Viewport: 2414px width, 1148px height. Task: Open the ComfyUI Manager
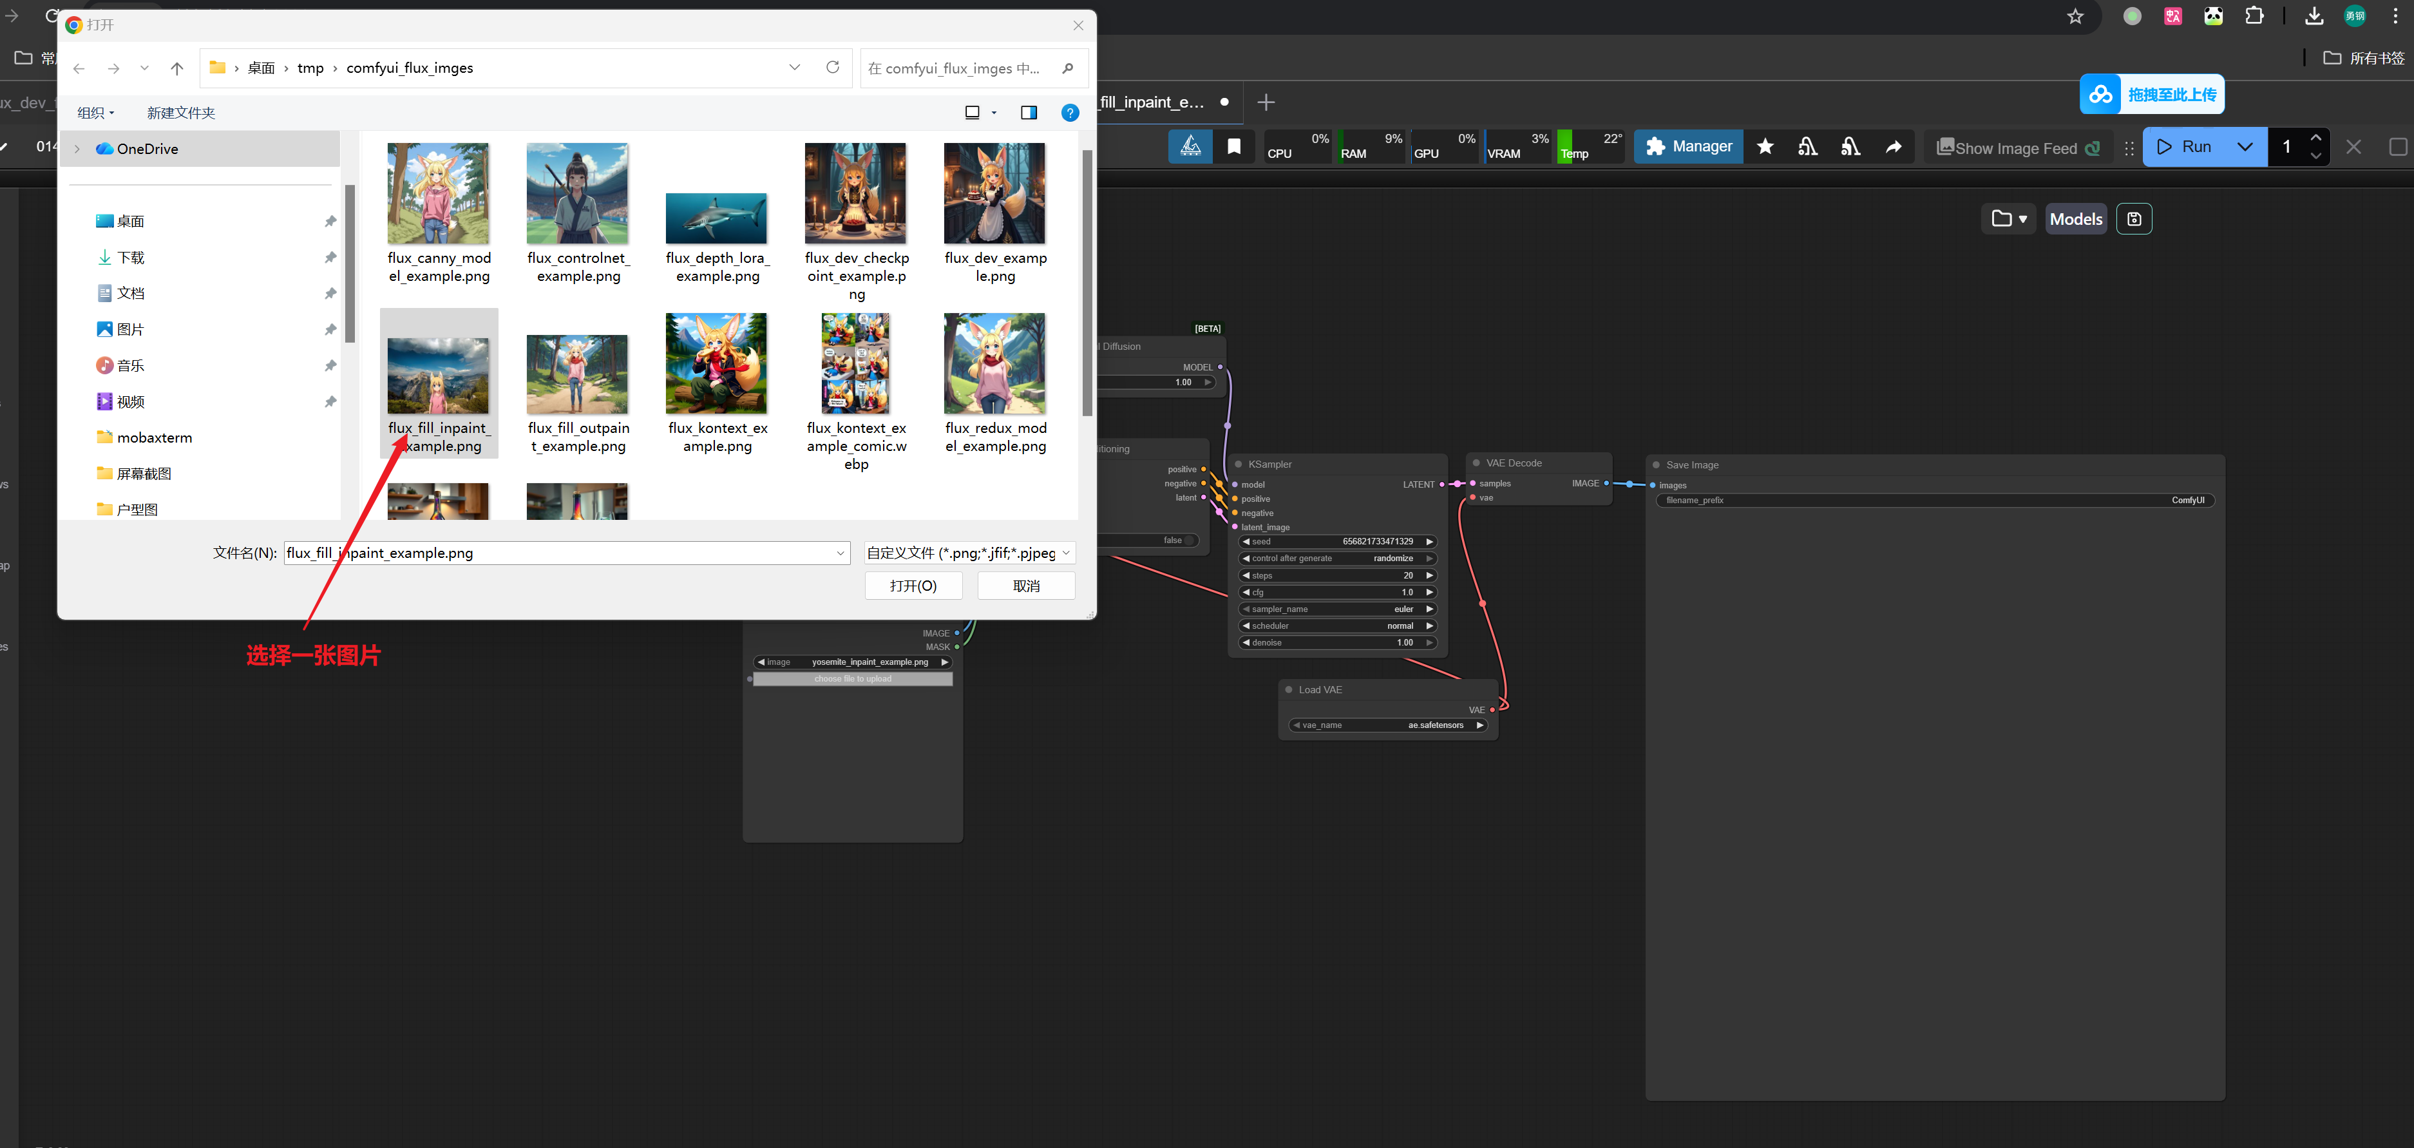[1689, 146]
